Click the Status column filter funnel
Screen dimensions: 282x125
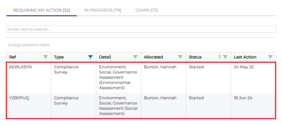[x=225, y=57]
